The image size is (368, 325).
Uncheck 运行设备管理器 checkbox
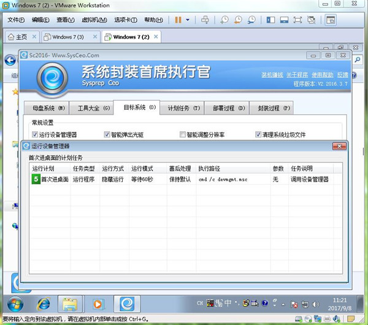(35, 134)
